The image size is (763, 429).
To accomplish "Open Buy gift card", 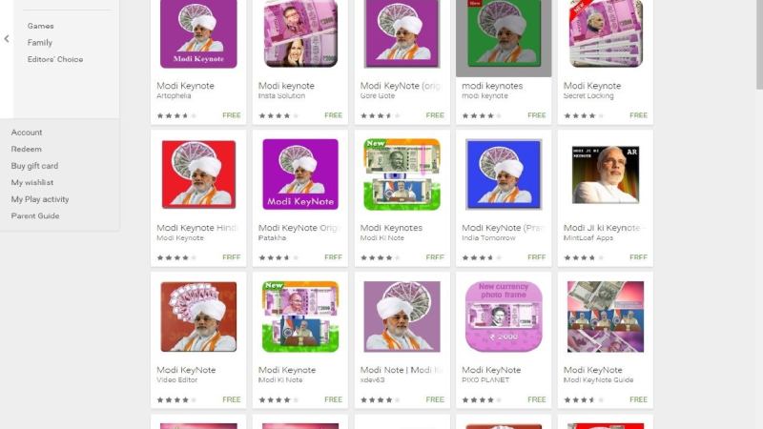I will click(34, 166).
